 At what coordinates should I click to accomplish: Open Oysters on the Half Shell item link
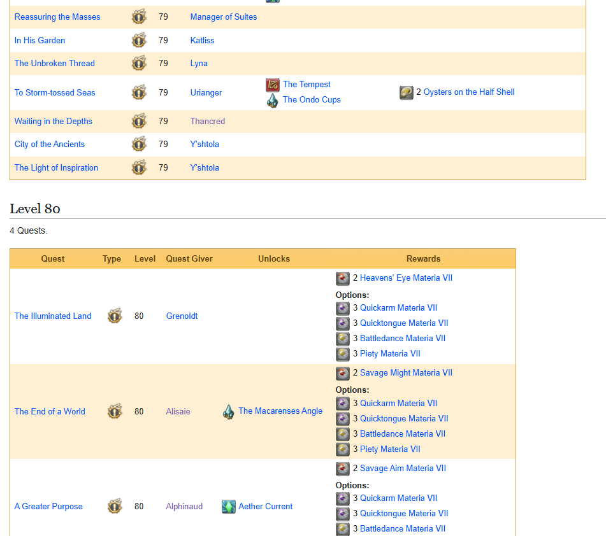point(469,92)
